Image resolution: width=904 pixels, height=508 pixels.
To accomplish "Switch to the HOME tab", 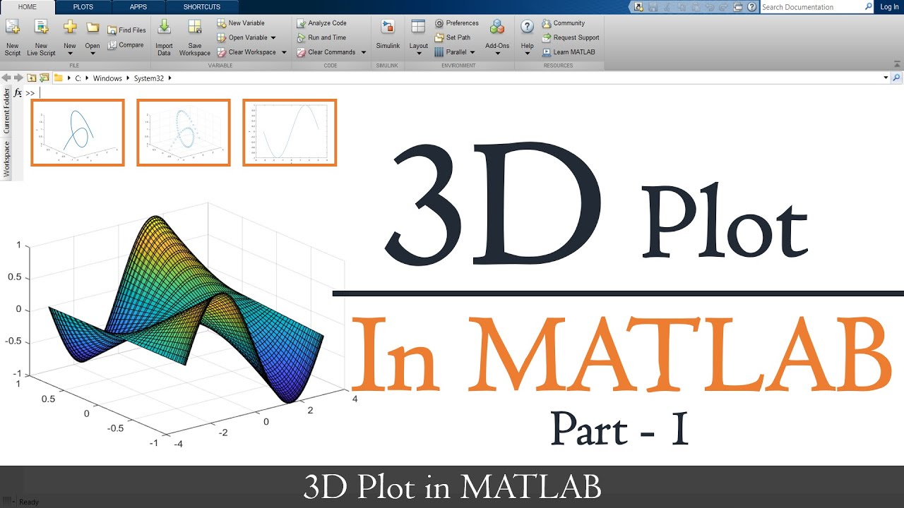I will [x=28, y=7].
